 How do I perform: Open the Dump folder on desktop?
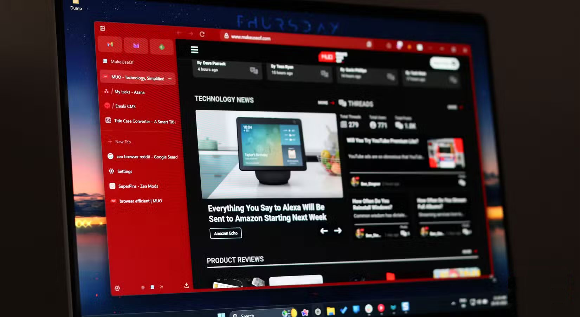[76, 5]
